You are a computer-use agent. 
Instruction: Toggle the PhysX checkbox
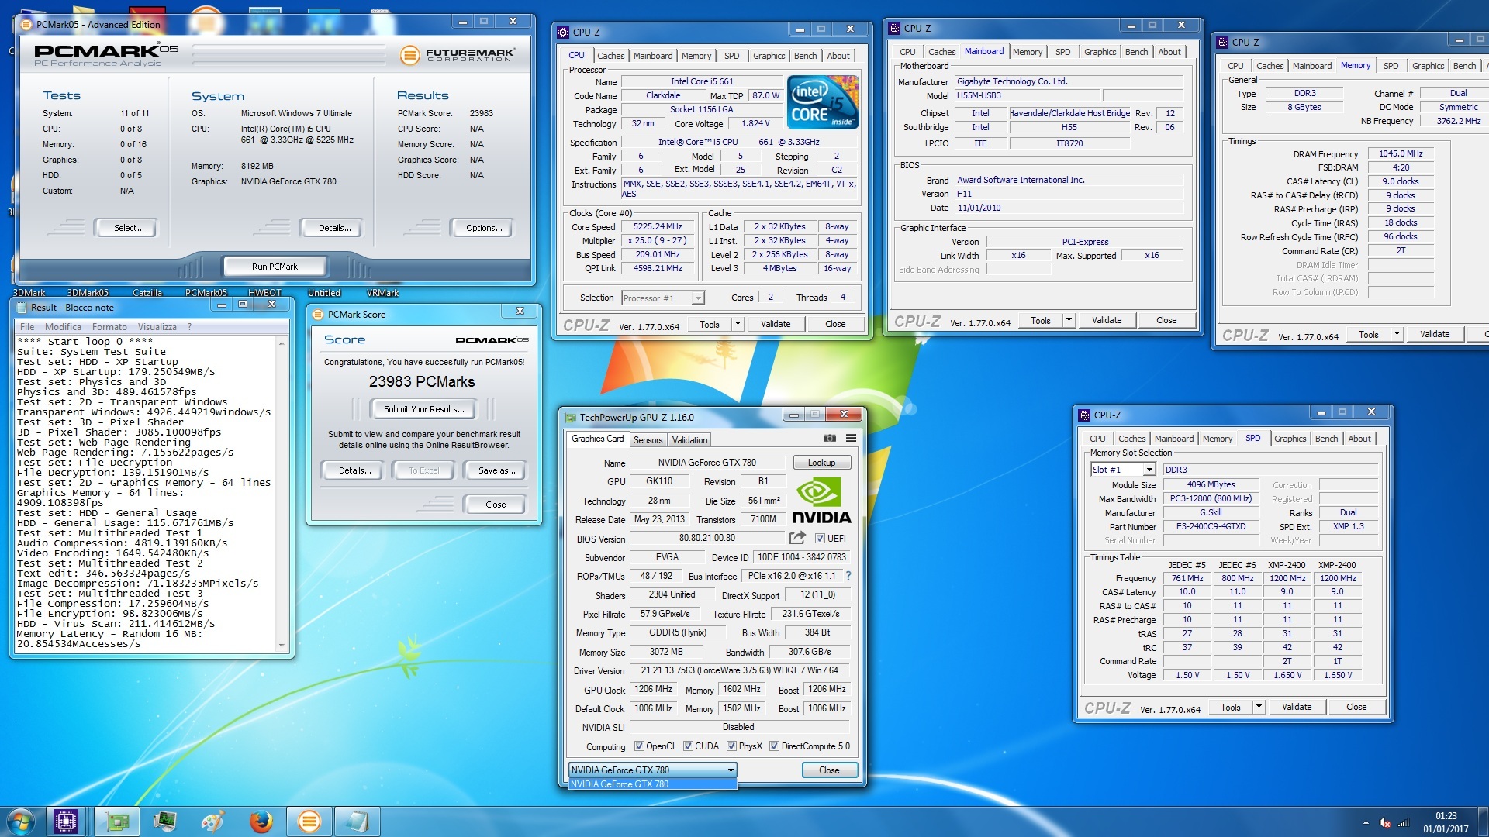731,746
